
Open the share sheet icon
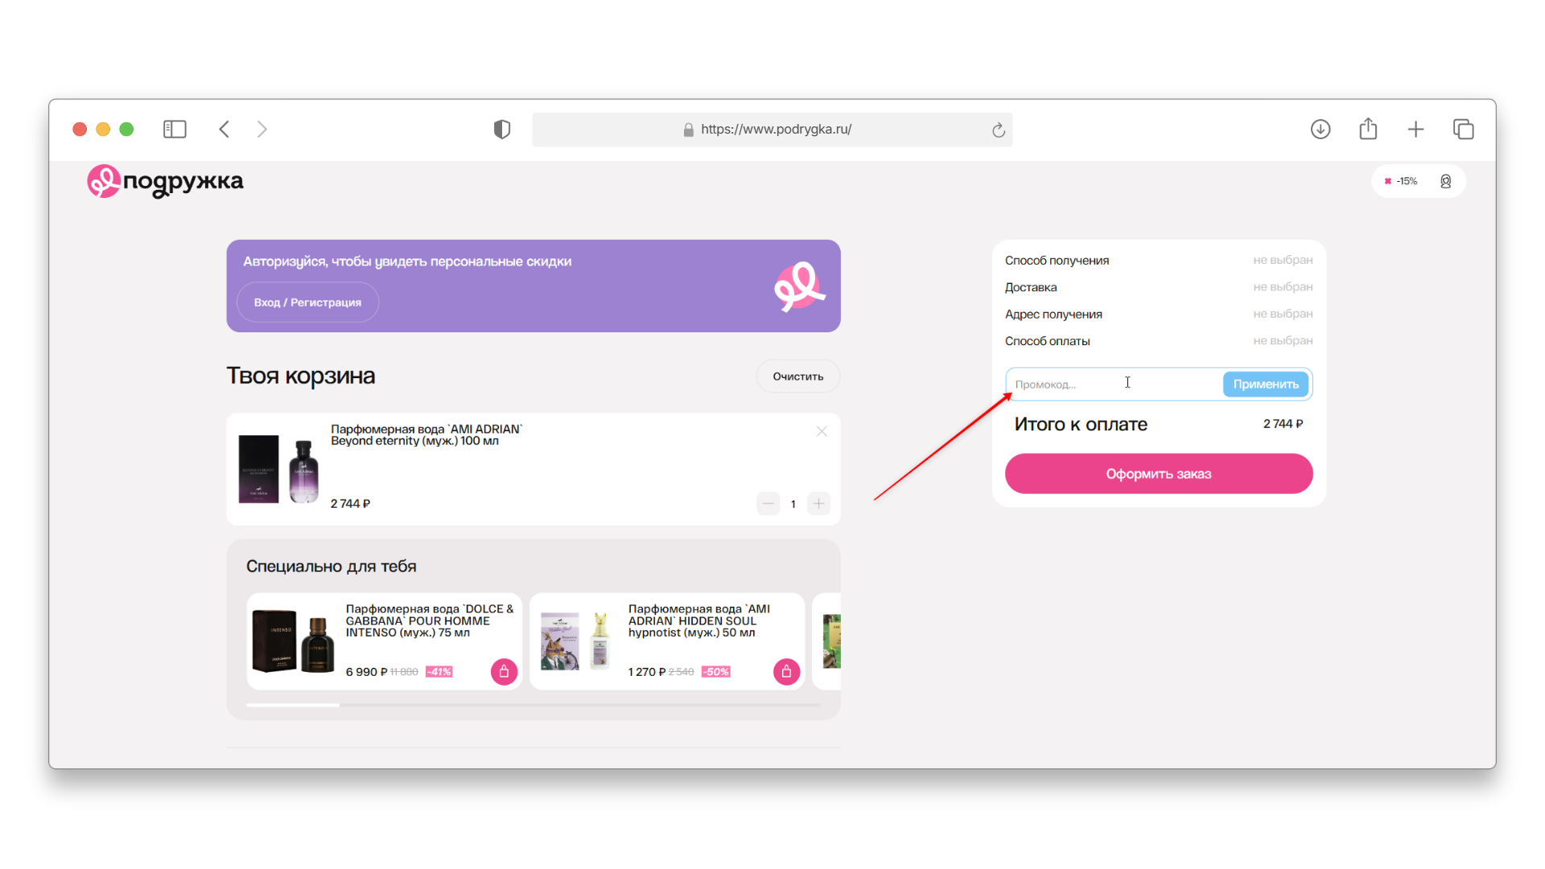[1368, 129]
